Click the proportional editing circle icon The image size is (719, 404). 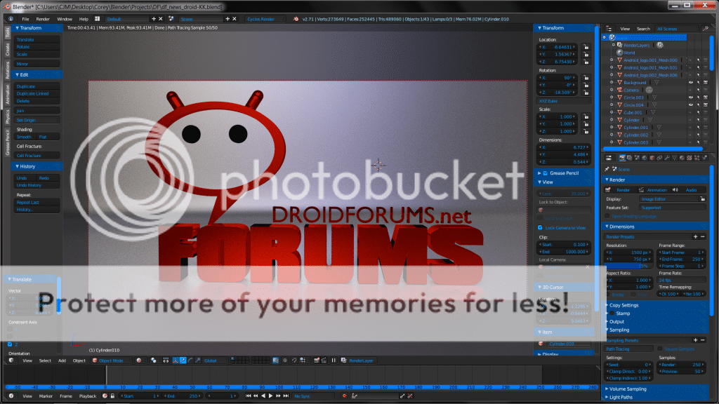coord(285,361)
